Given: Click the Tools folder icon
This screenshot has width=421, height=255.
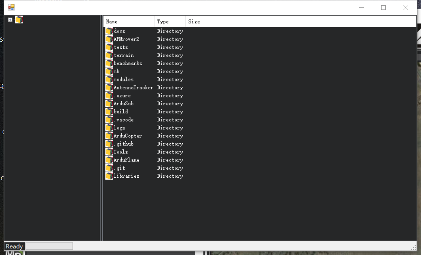Looking at the screenshot, I should click(109, 152).
